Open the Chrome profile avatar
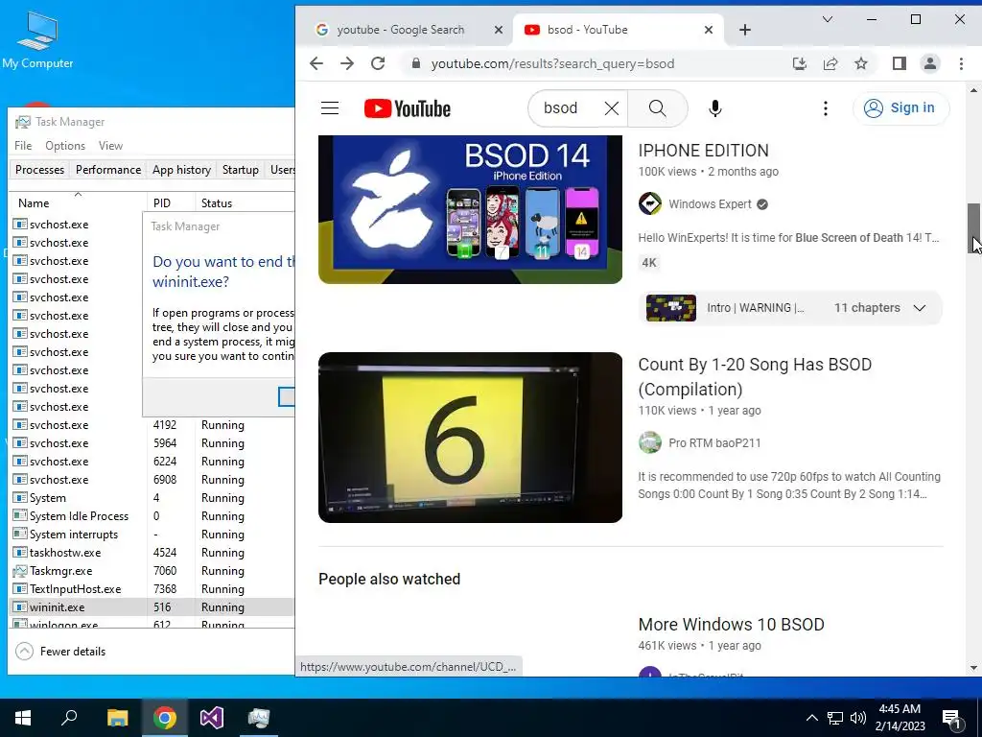The height and width of the screenshot is (737, 982). [x=930, y=63]
